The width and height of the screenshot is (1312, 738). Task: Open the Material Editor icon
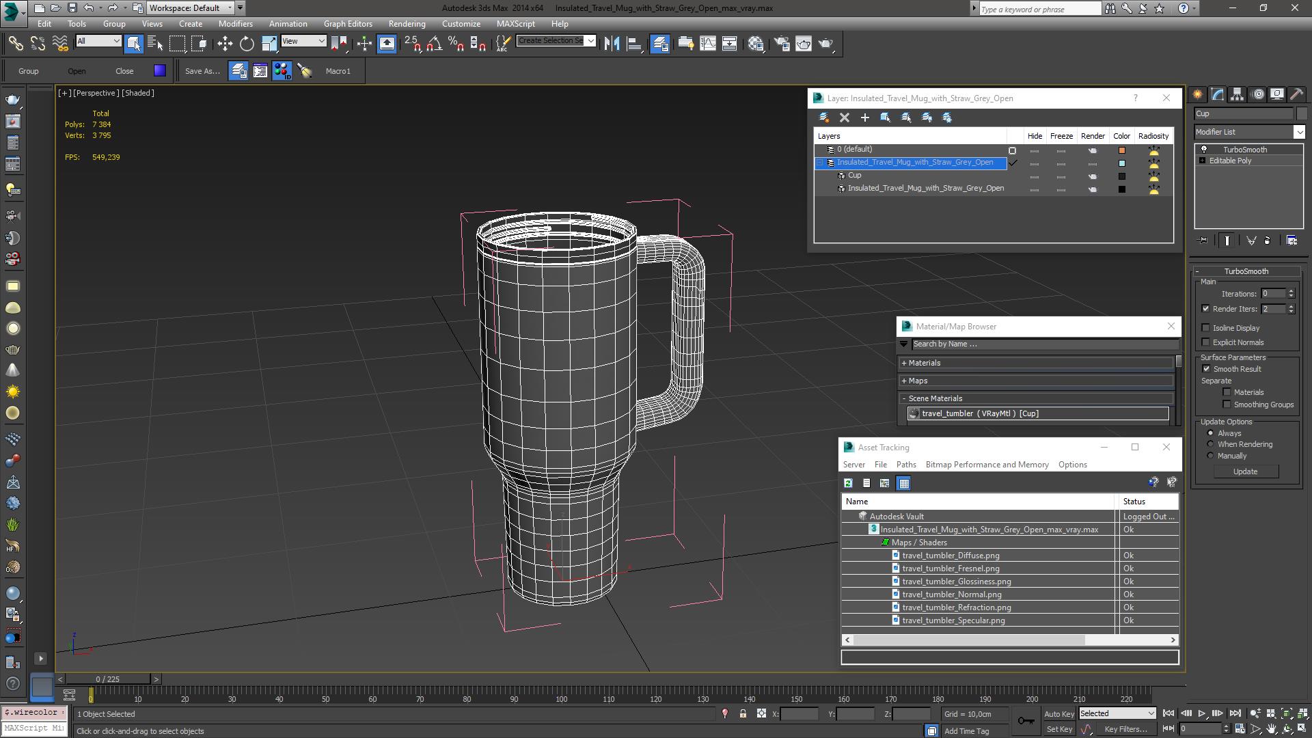point(756,44)
